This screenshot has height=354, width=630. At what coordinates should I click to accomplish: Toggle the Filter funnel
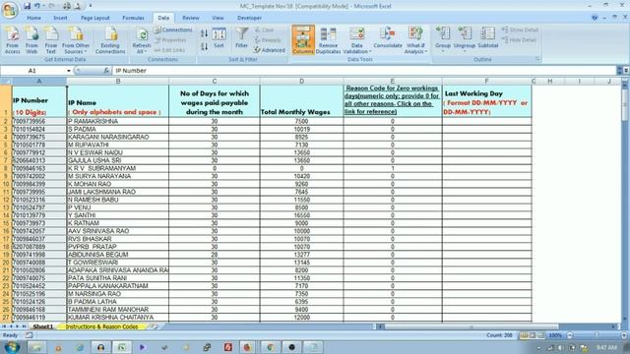tap(242, 38)
